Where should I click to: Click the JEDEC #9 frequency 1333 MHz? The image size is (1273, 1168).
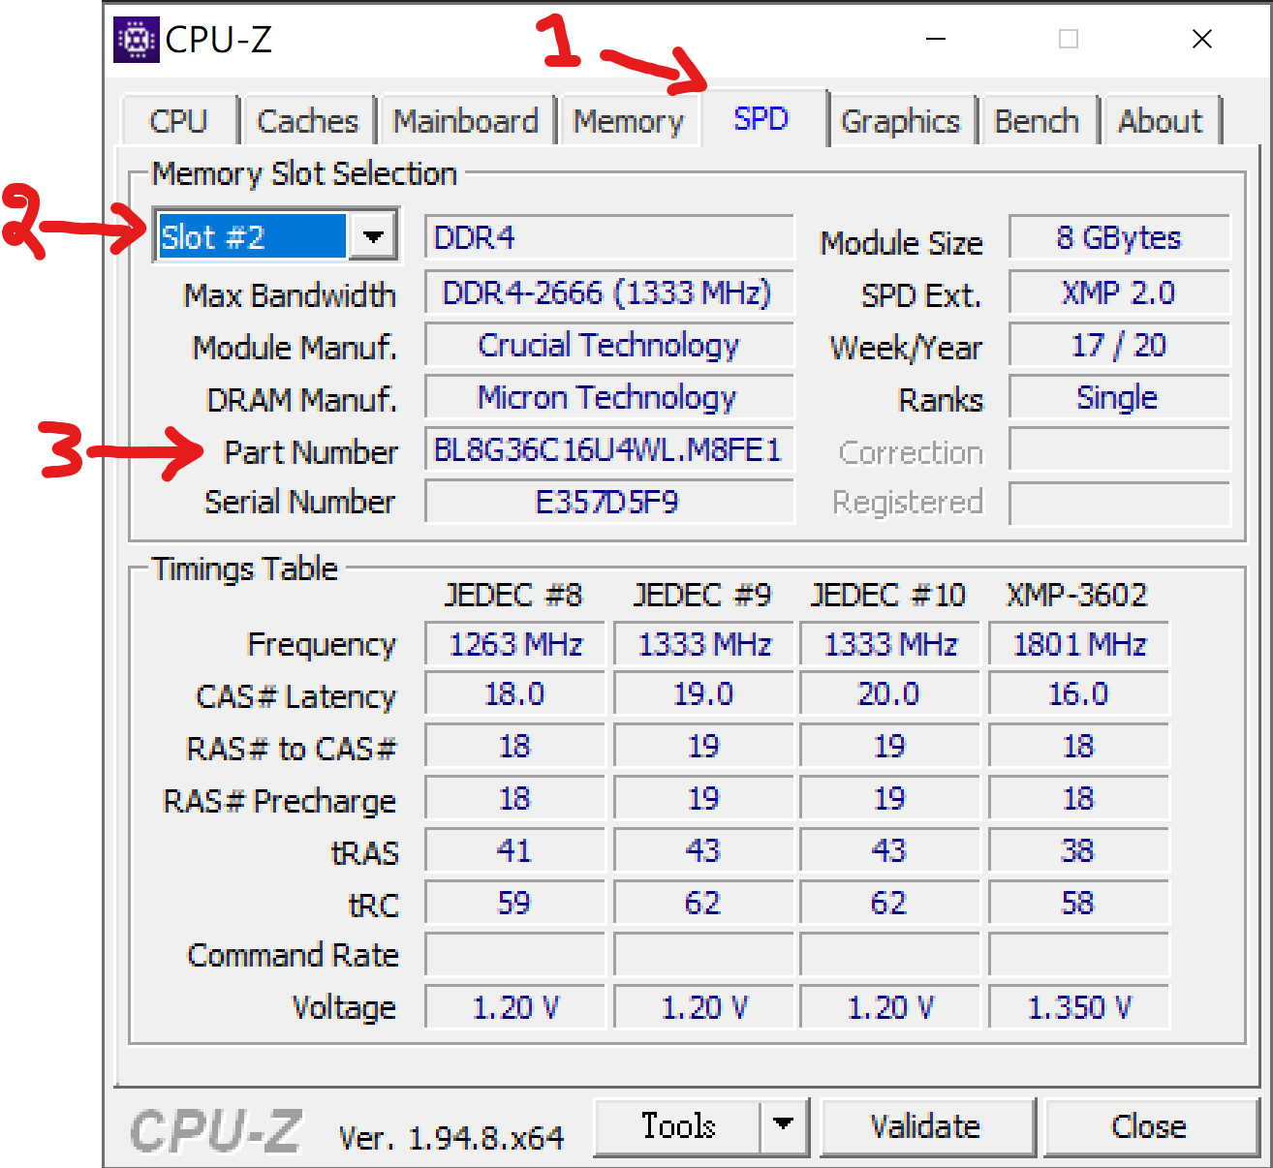pos(704,644)
